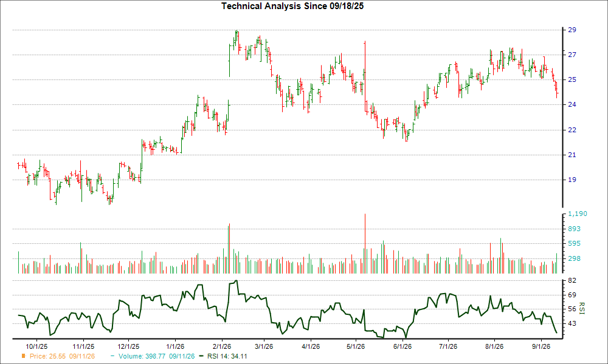Click the price axis label 24

tap(572, 104)
